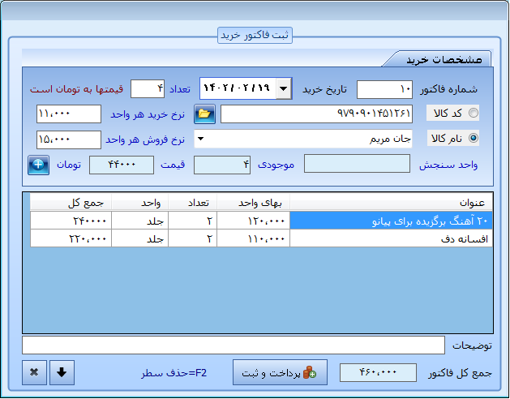The image size is (510, 399).
Task: Click the نرخ فروش هر واحد field
Action: [x=69, y=139]
